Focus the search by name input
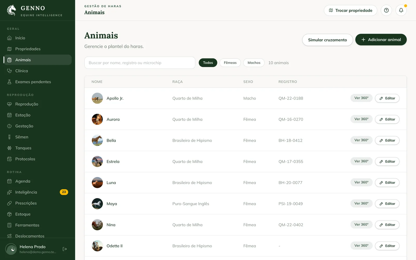 140,63
